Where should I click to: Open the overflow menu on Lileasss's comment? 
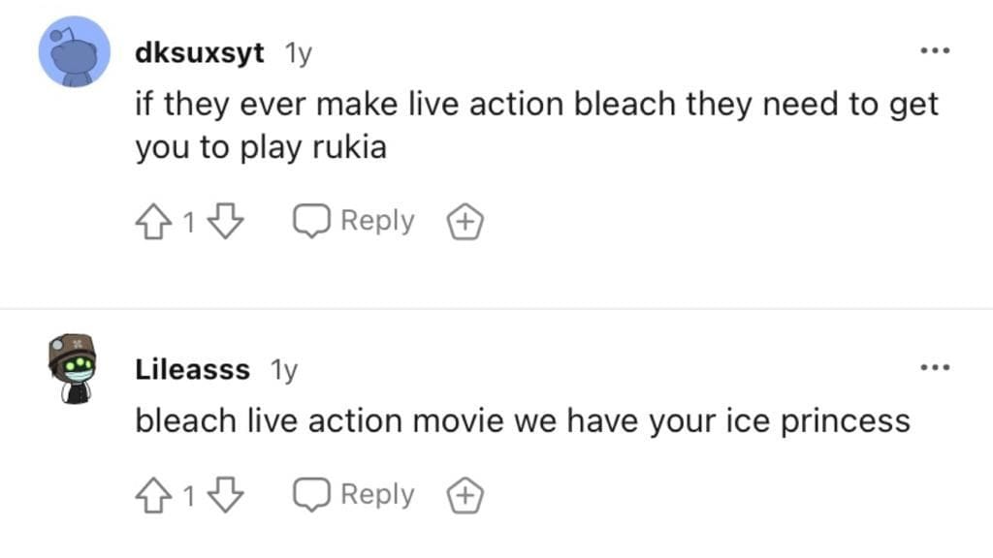point(936,365)
